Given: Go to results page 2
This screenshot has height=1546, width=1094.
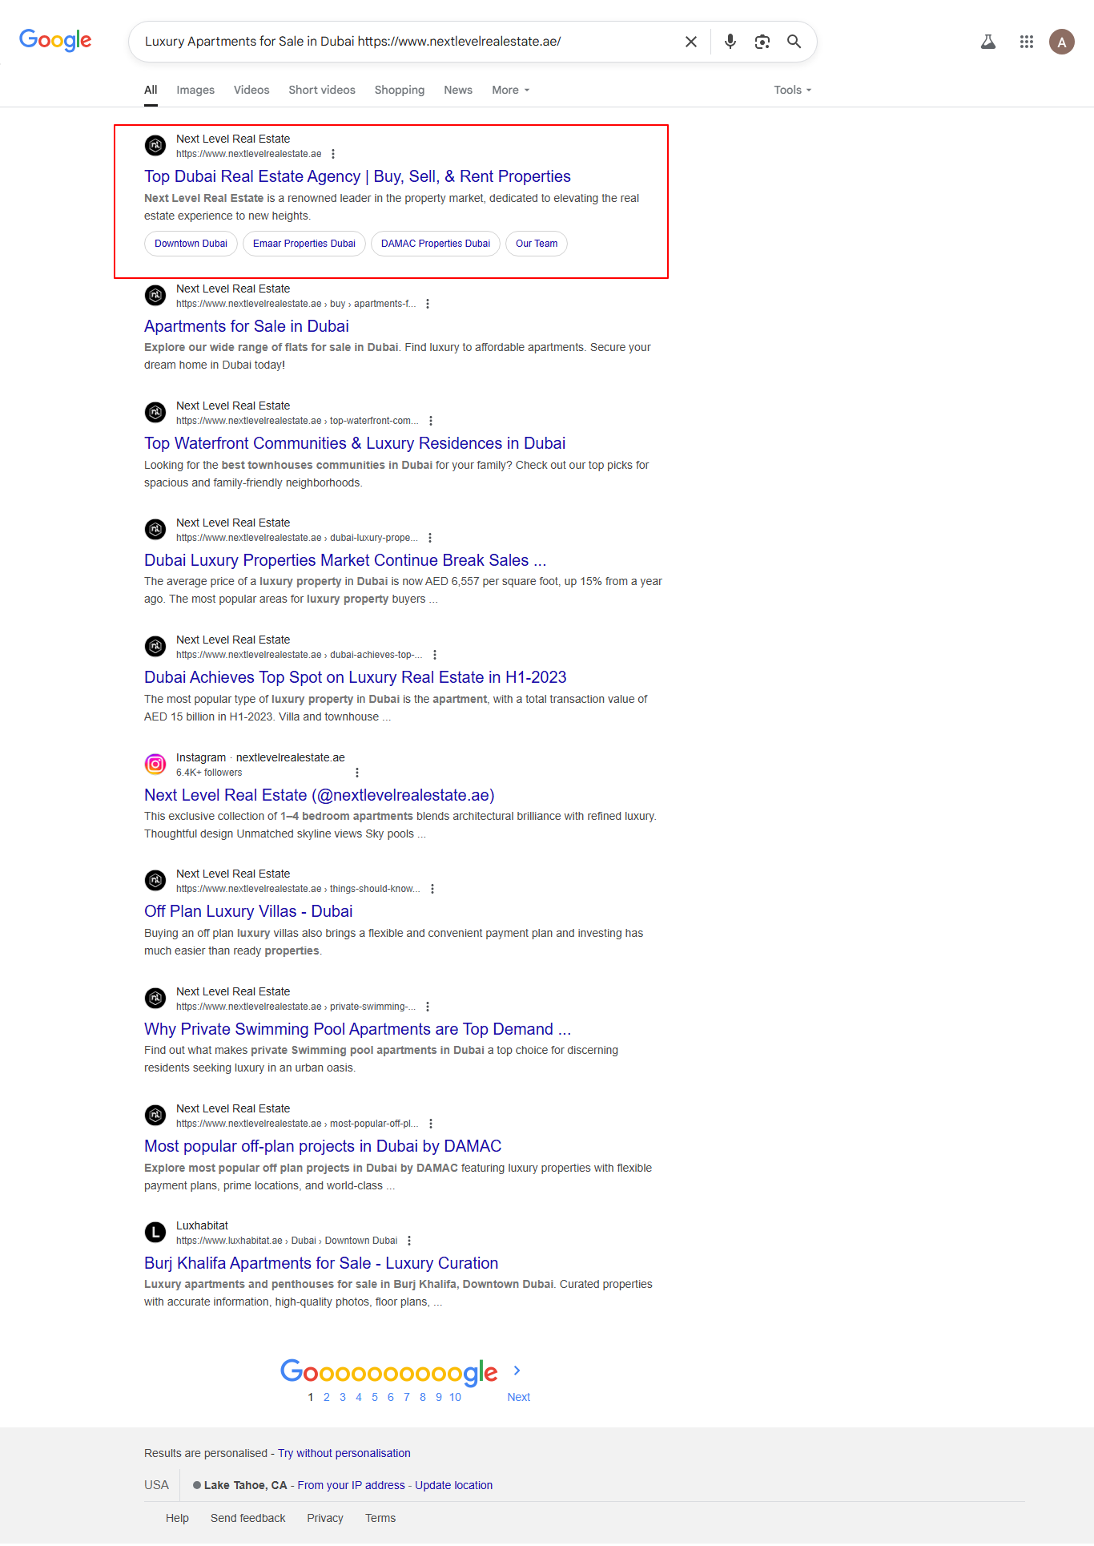Looking at the screenshot, I should pyautogui.click(x=327, y=1397).
